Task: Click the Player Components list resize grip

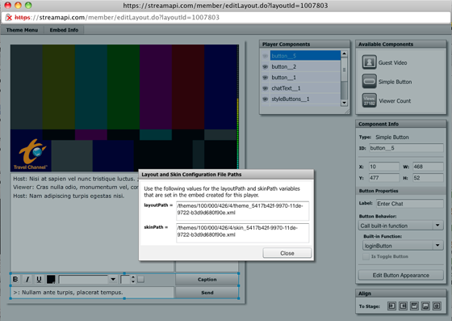Action: [347, 111]
